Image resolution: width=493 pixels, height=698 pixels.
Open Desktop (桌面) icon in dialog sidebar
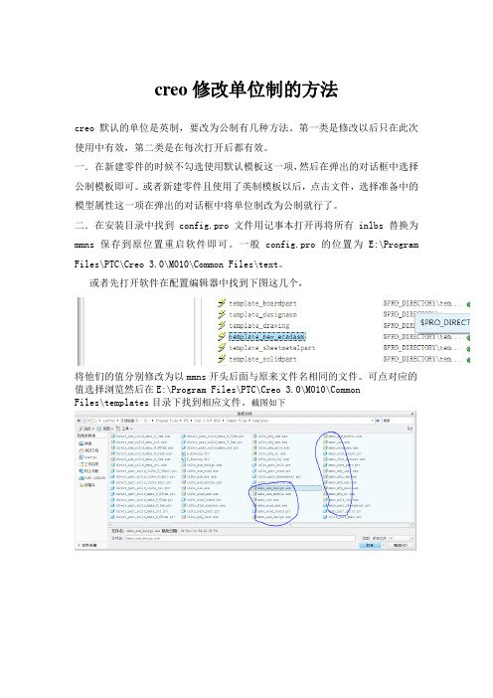coord(85,443)
